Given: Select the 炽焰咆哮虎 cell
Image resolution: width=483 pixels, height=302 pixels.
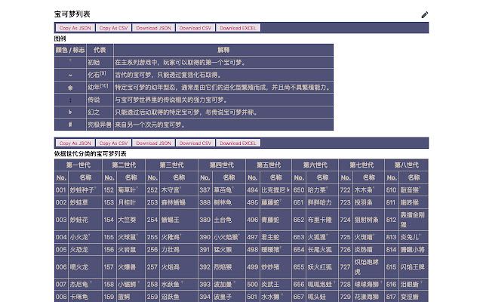Looking at the screenshot, I should click(x=368, y=267).
